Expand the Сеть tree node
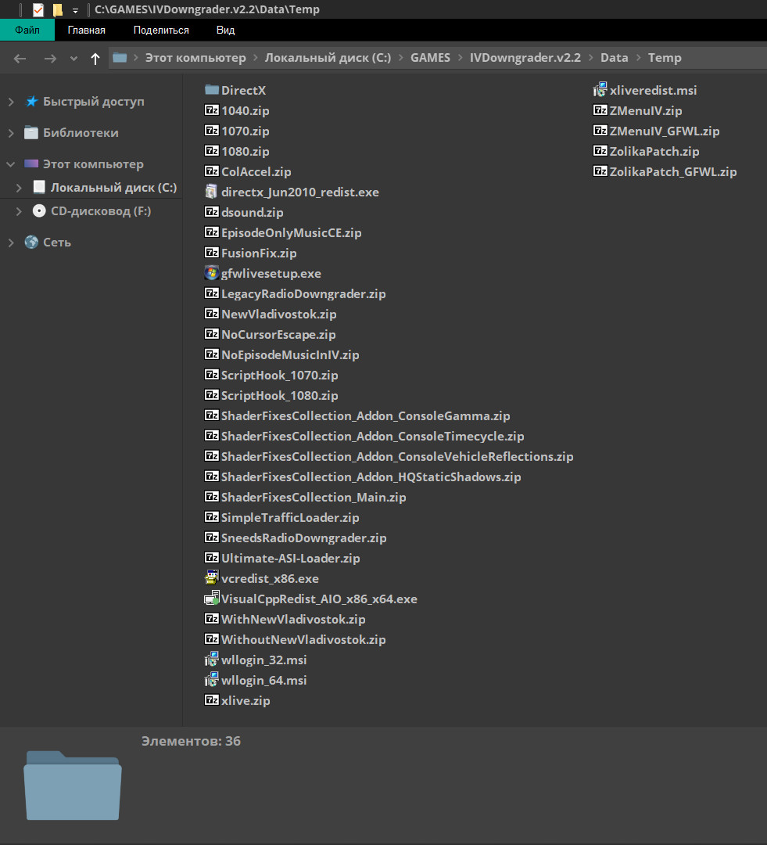767x845 pixels. coord(11,243)
